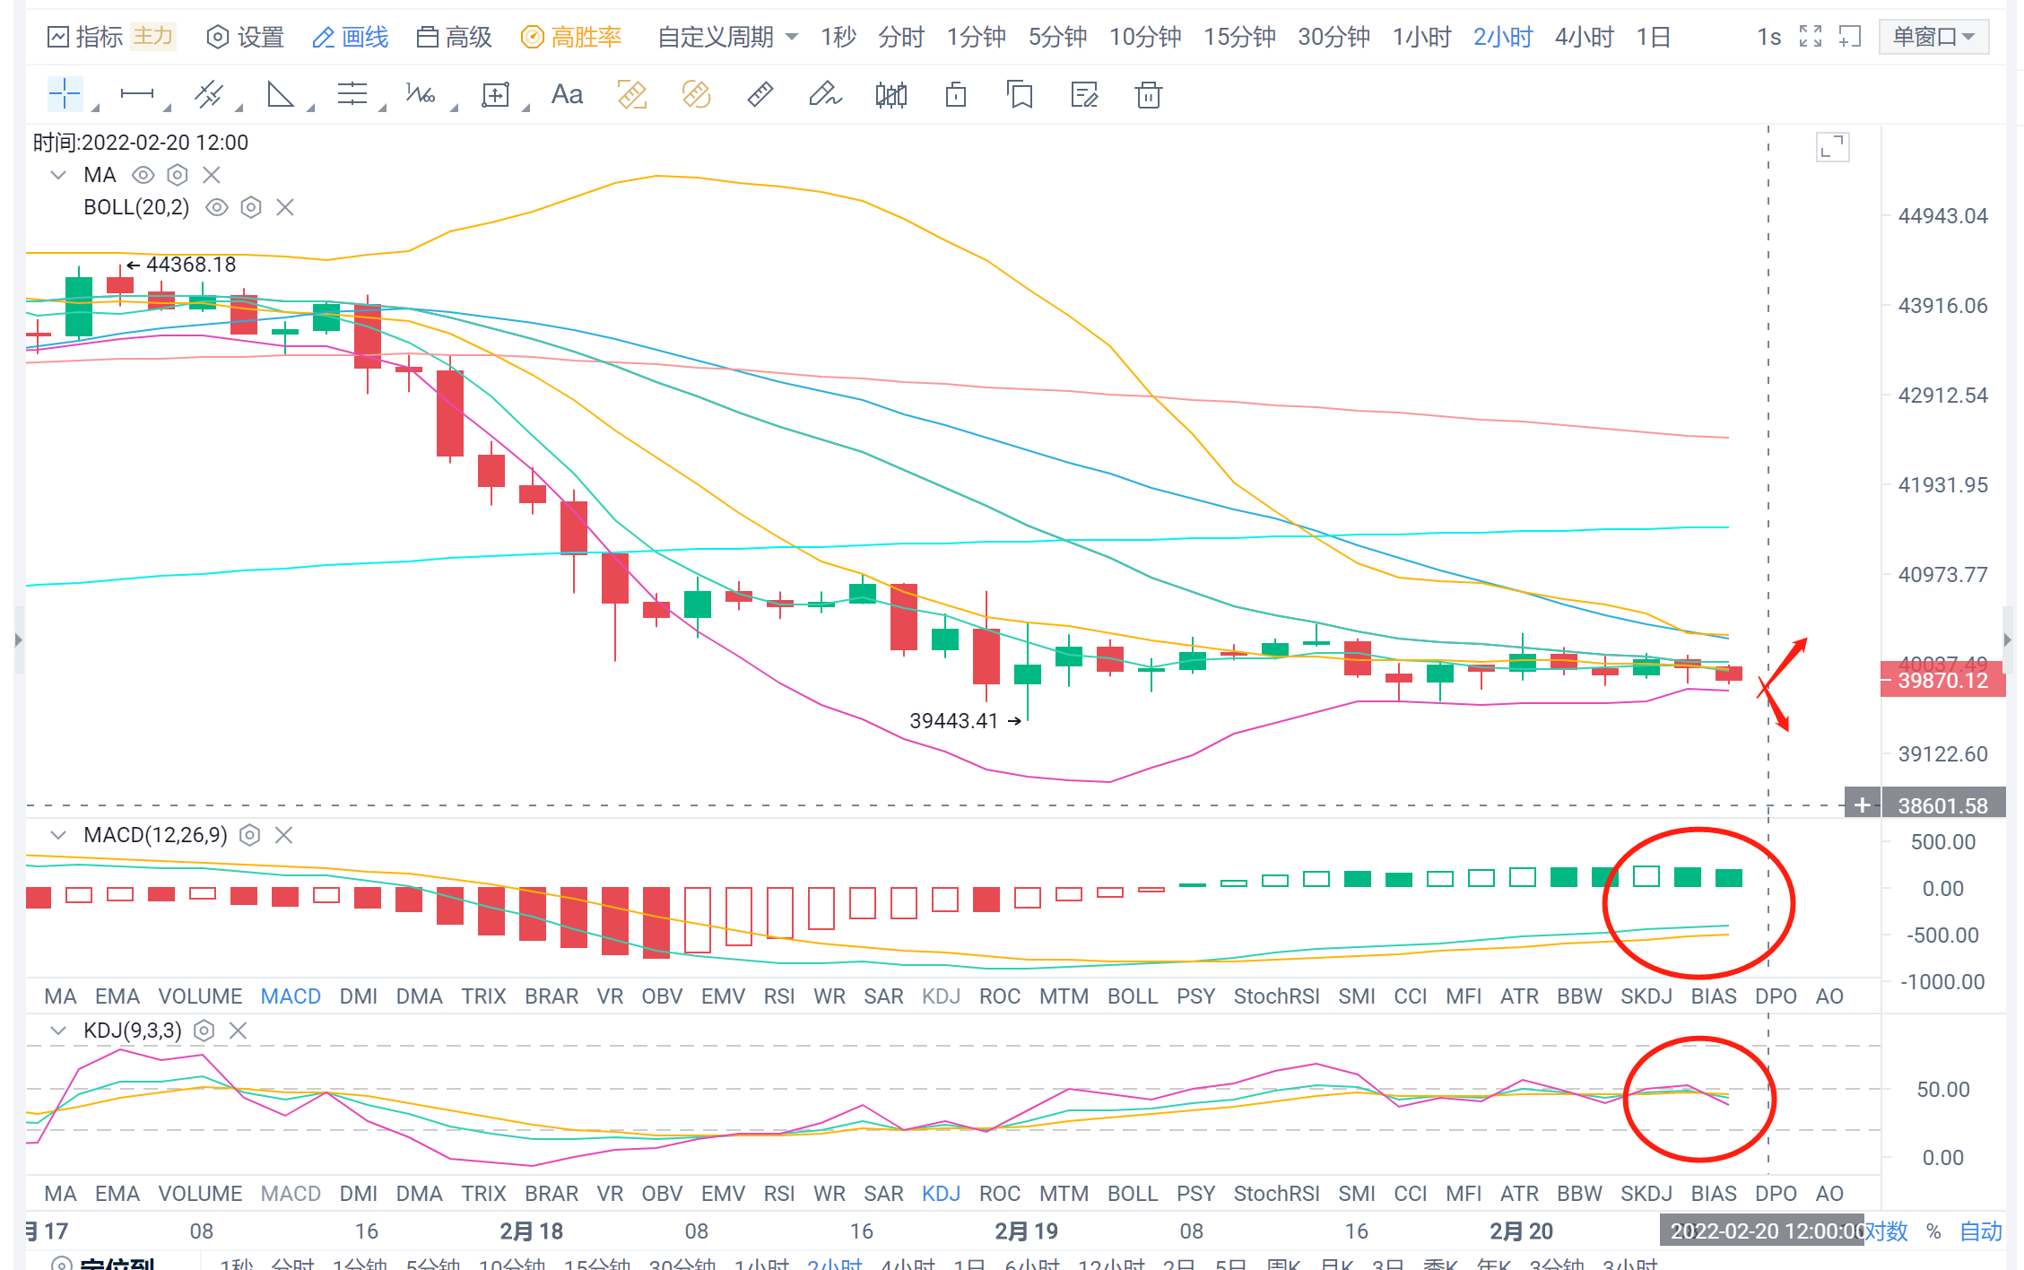This screenshot has height=1270, width=2024.
Task: Click the plus button at 38601.58 price
Action: pos(1862,805)
